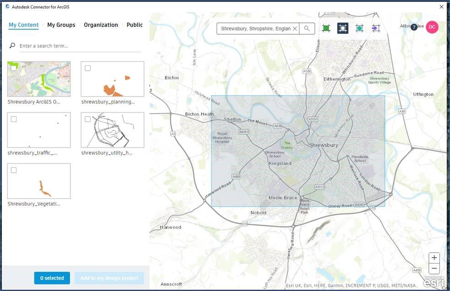This screenshot has width=450, height=291.
Task: Click the map search magnifier button
Action: tap(307, 29)
